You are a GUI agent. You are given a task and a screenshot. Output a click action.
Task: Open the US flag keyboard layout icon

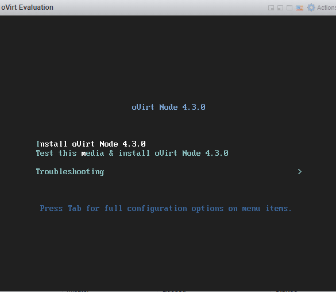pyautogui.click(x=299, y=8)
